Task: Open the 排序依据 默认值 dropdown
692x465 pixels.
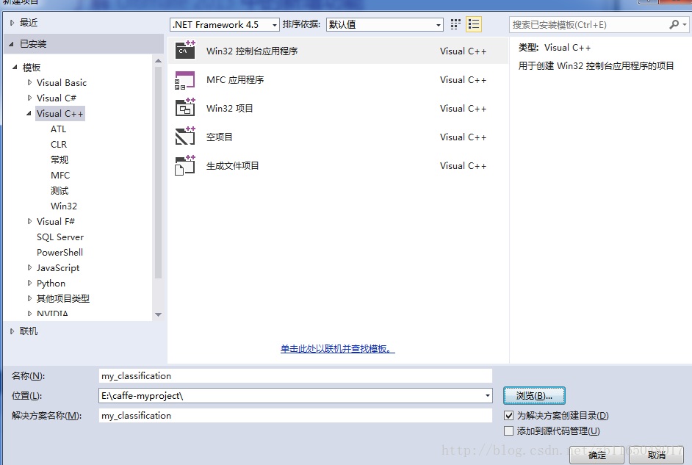Action: click(385, 25)
